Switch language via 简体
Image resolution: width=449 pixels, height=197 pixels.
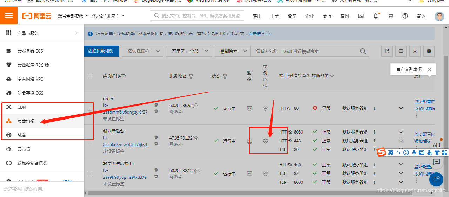coord(421,16)
